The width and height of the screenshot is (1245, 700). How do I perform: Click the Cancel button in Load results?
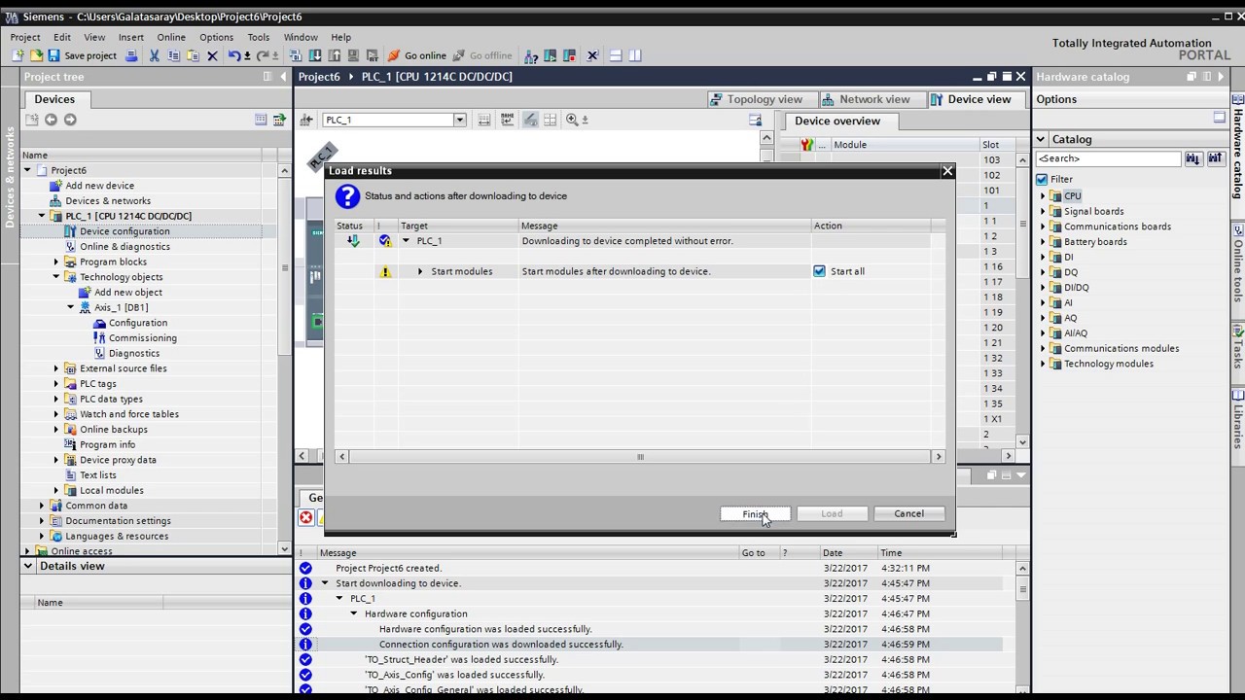pyautogui.click(x=908, y=513)
